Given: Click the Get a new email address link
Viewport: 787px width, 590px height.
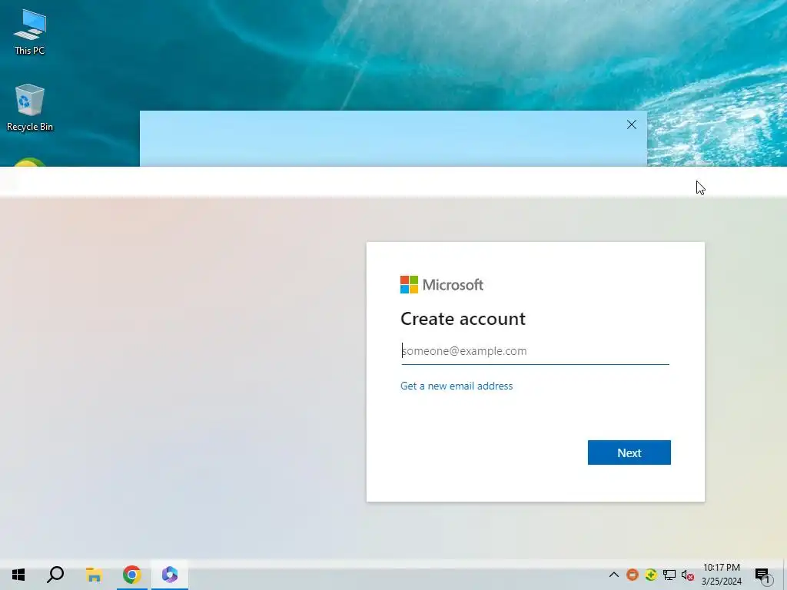Looking at the screenshot, I should [457, 386].
